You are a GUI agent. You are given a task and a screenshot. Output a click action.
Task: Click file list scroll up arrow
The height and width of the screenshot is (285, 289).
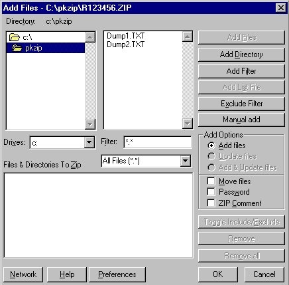(x=188, y=37)
